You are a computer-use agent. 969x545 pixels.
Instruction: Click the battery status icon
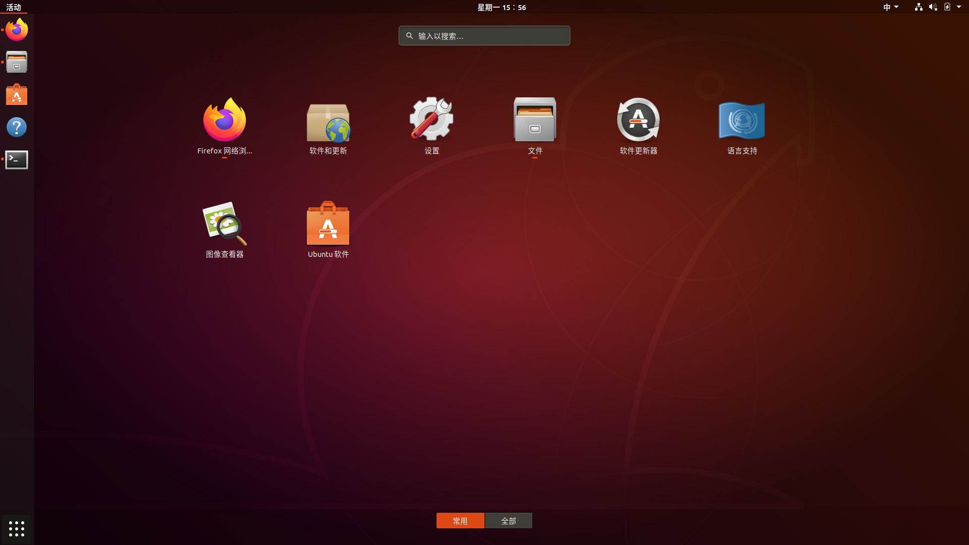pyautogui.click(x=947, y=7)
